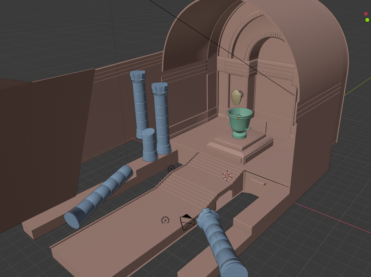Select the tan shield above the goblet
This screenshot has height=277, width=371.
tap(236, 97)
